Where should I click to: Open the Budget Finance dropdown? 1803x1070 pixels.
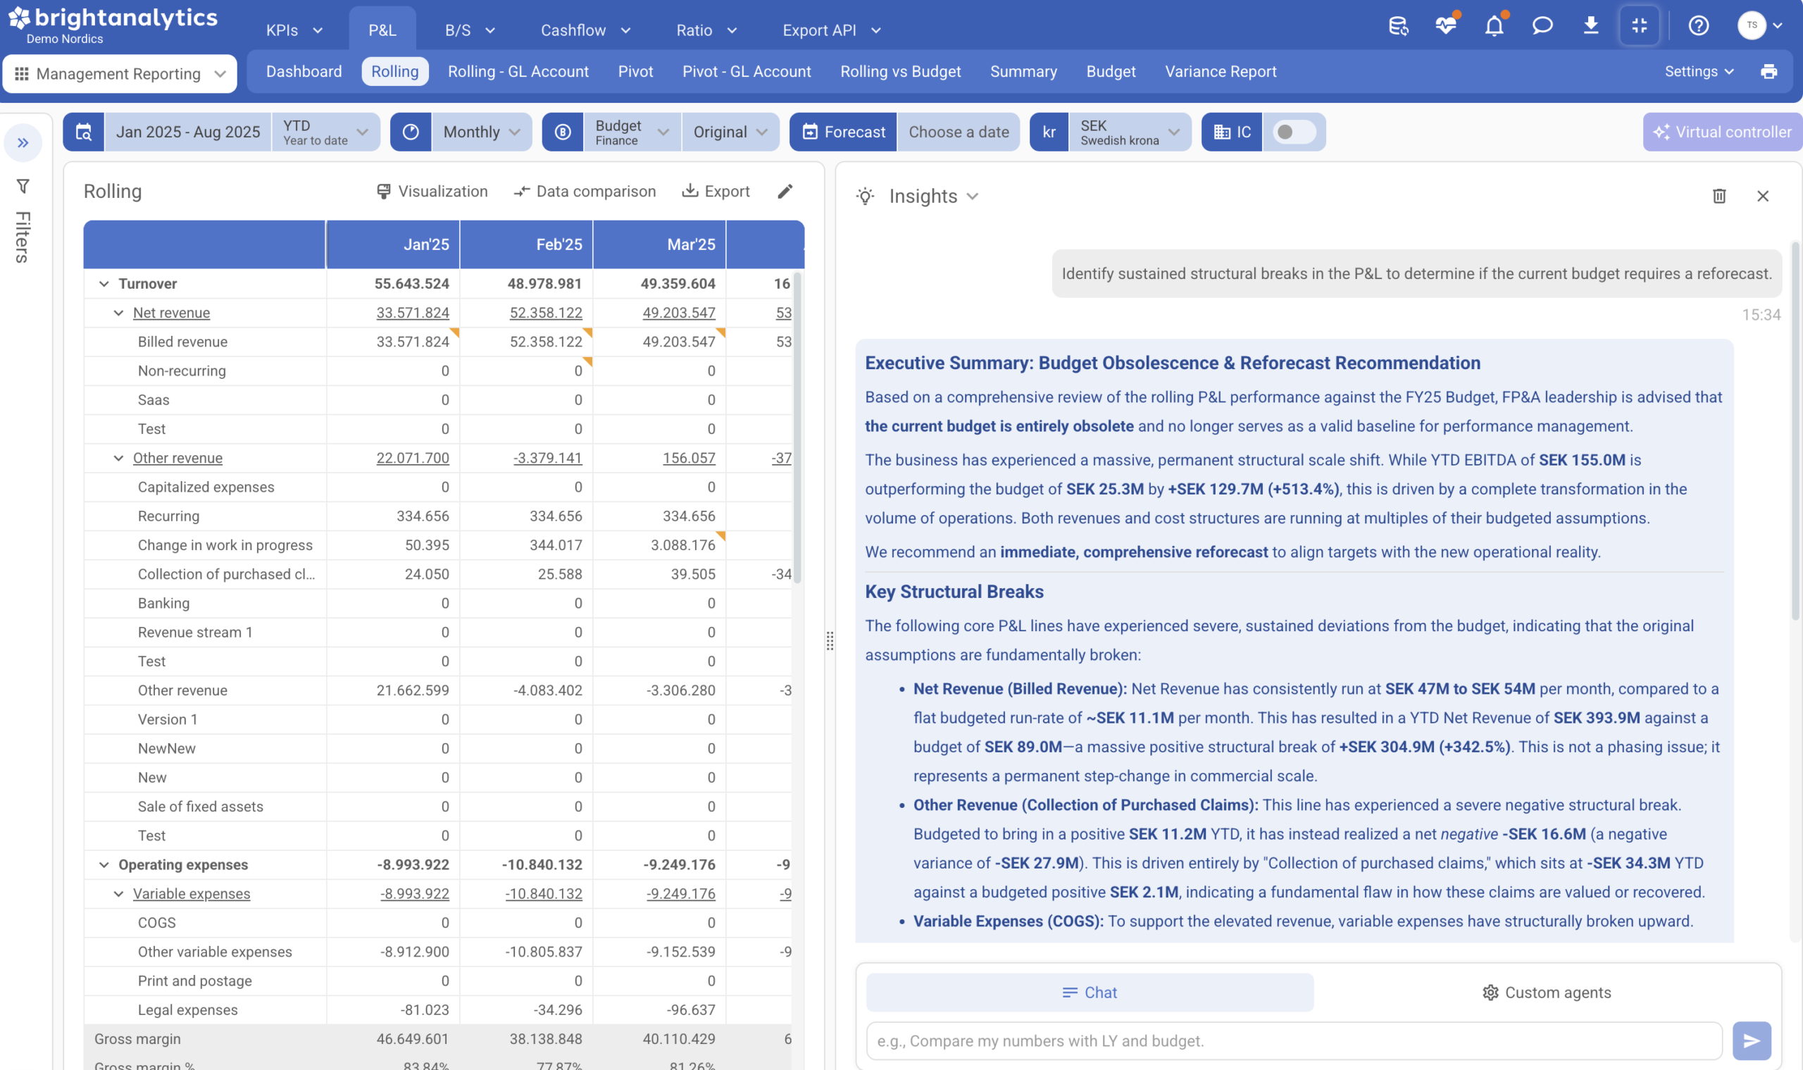coord(632,132)
